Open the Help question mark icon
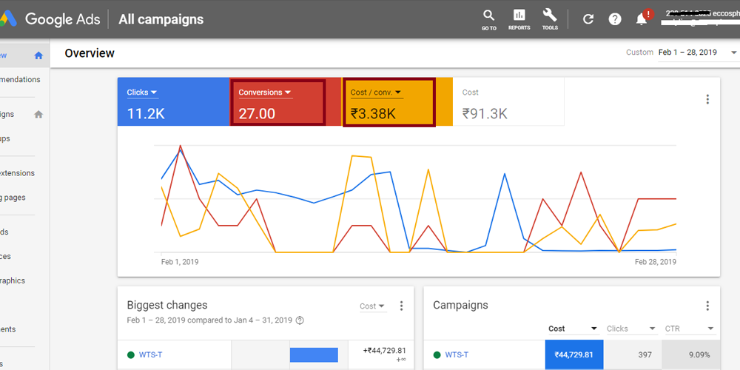 coord(615,19)
